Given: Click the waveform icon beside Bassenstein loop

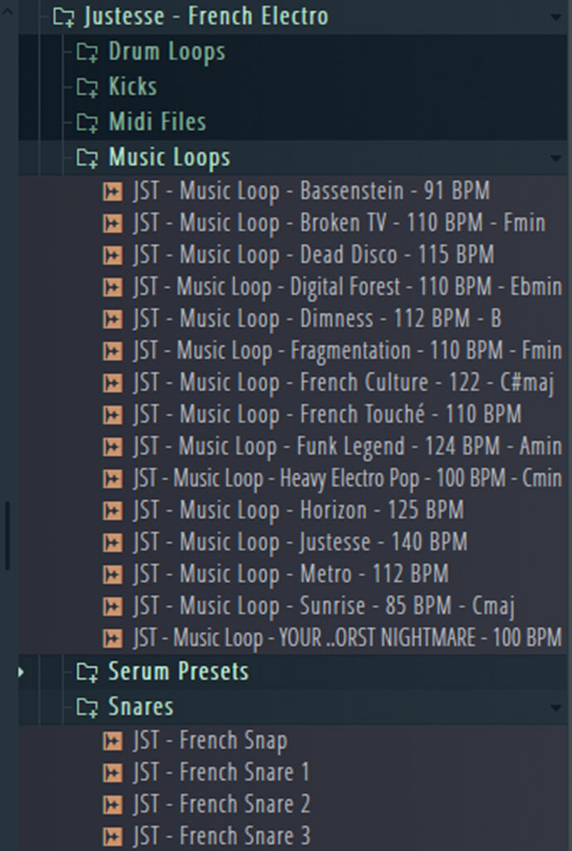Looking at the screenshot, I should 111,192.
